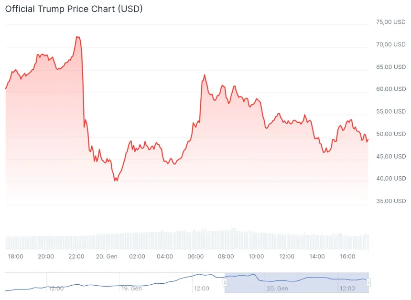
Task: Click the 35,00 USD axis label
Action: click(391, 201)
